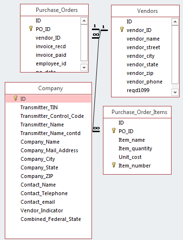Select ID field in Vendors table
The image size is (183, 240).
click(x=129, y=21)
